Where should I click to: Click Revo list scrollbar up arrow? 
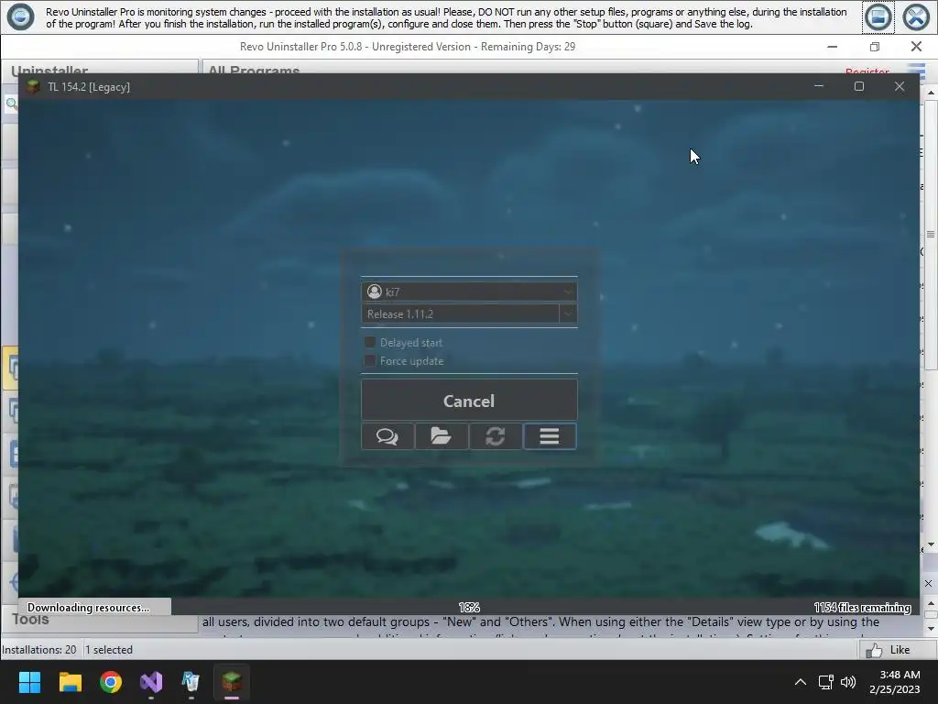931,93
